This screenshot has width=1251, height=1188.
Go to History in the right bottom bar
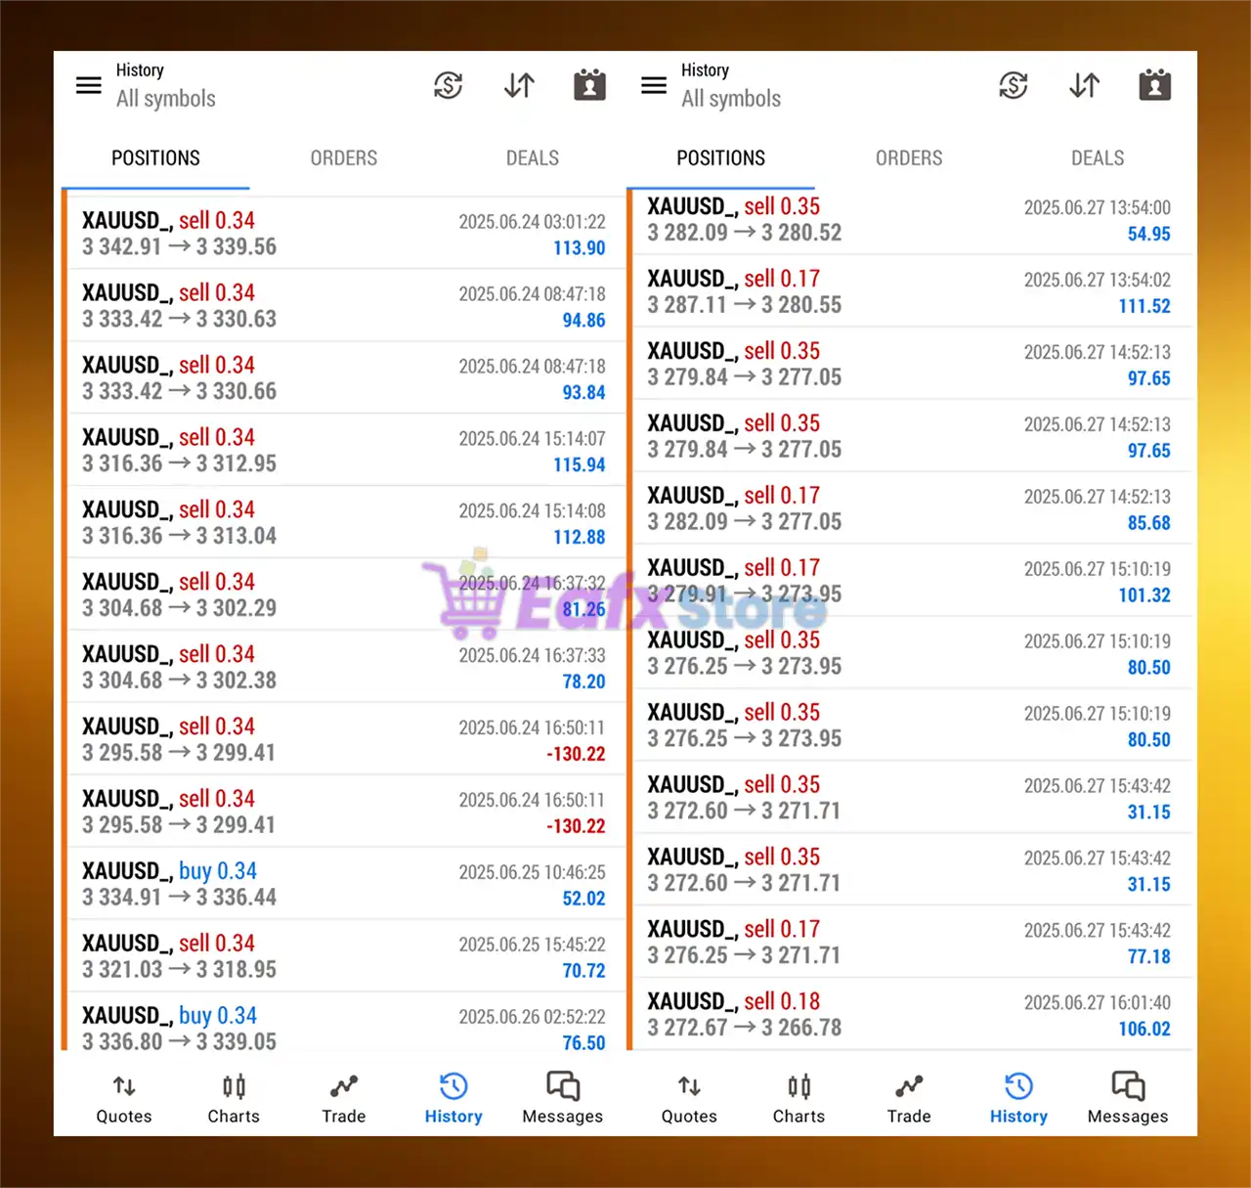click(x=1018, y=1099)
